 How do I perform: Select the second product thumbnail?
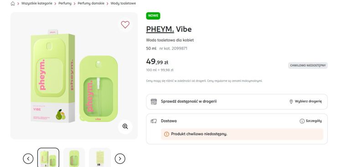[74, 157]
